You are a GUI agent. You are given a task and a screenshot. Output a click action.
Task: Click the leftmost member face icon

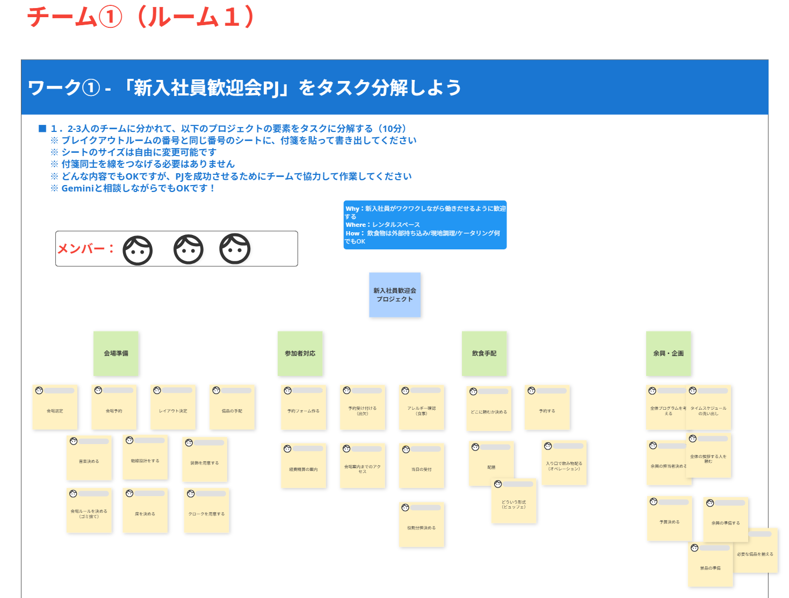tap(137, 250)
